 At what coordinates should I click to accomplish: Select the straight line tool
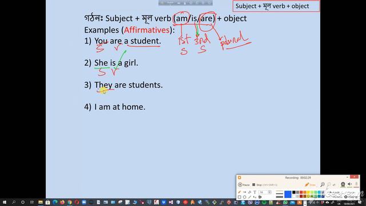[x=249, y=197]
